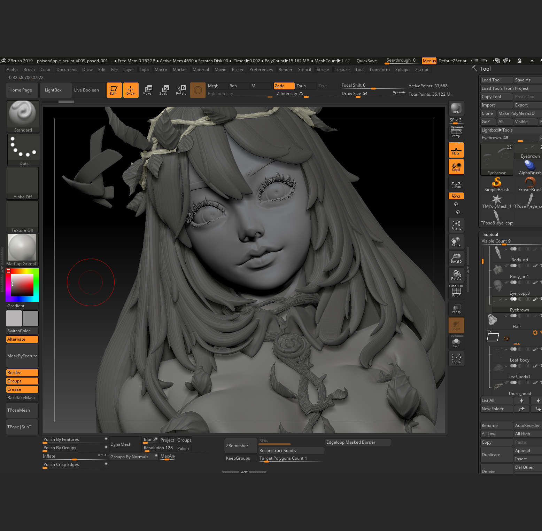Collapse the right tray divider
The image size is (542, 531).
468,270
